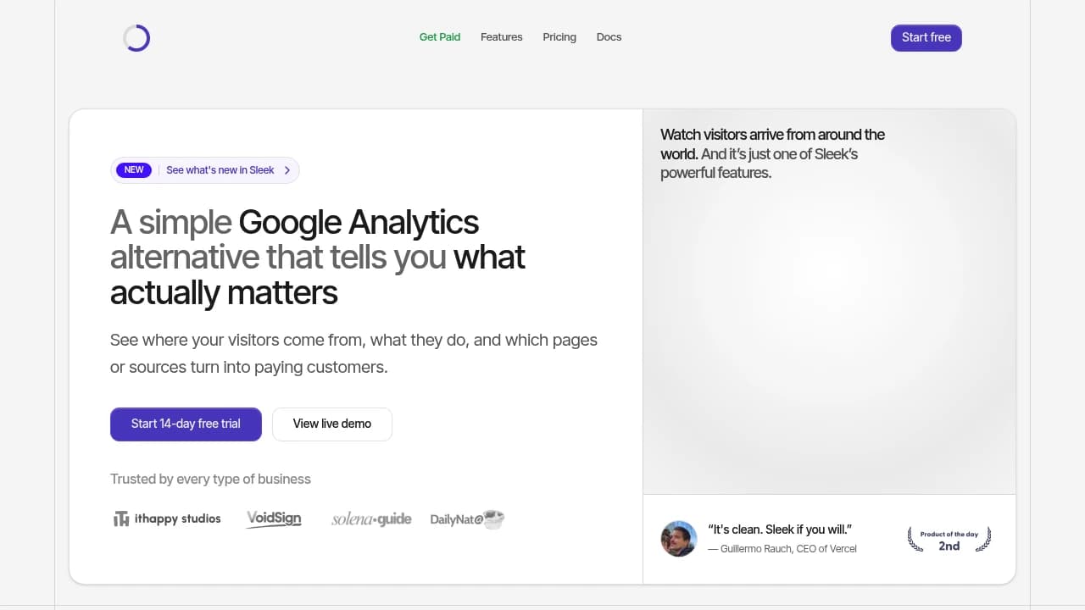Click the NEW badge pill

tap(134, 170)
